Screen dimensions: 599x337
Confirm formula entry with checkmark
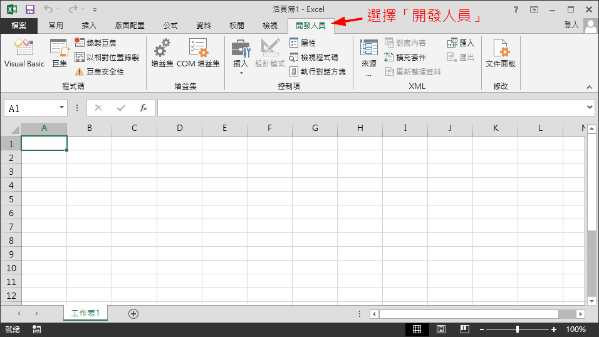121,108
